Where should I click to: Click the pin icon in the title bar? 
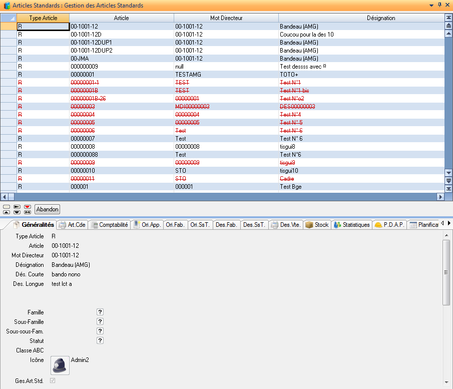click(439, 5)
